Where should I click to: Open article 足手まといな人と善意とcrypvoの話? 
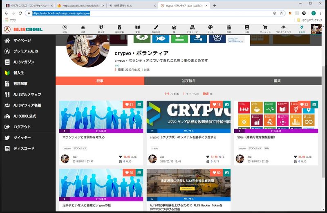click(x=87, y=206)
